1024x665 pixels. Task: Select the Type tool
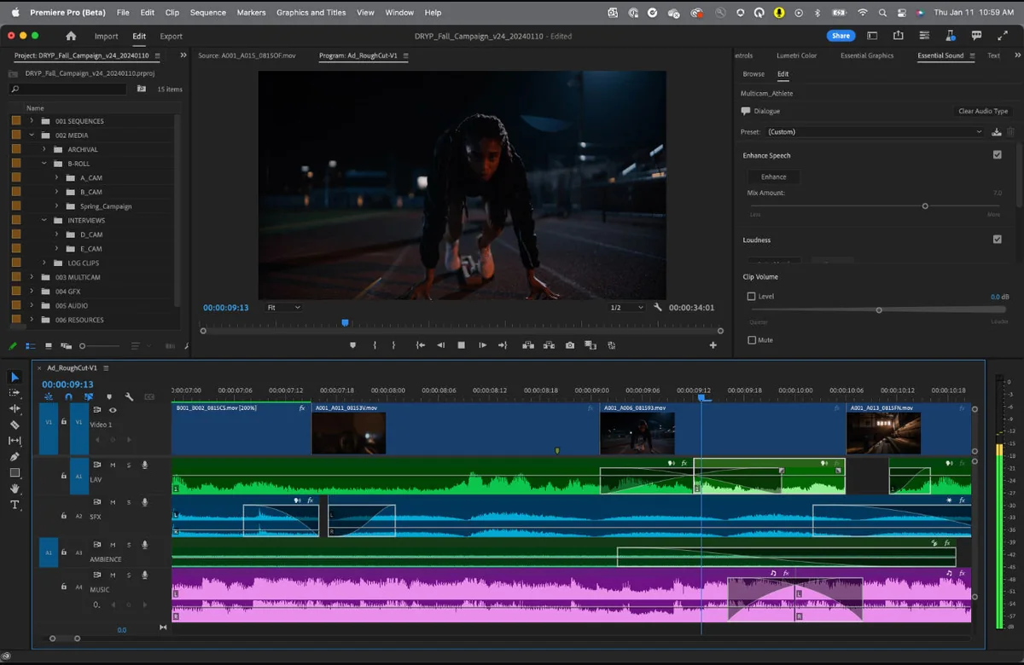[15, 505]
